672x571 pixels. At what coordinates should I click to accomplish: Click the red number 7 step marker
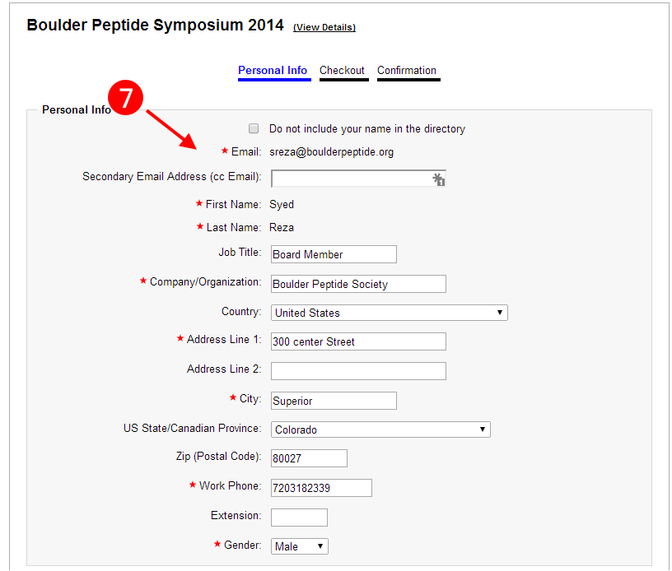coord(125,98)
